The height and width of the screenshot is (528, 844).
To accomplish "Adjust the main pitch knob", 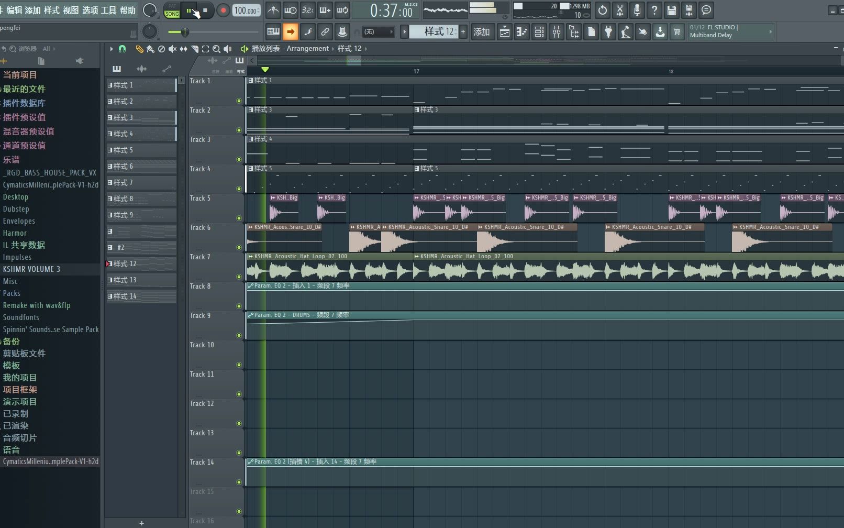I will pos(150,31).
